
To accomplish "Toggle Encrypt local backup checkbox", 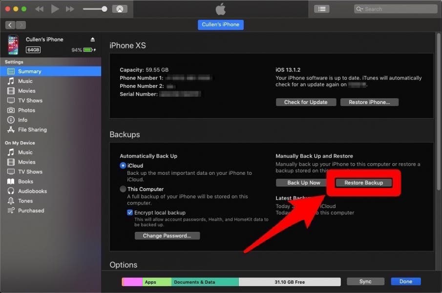I will [130, 212].
